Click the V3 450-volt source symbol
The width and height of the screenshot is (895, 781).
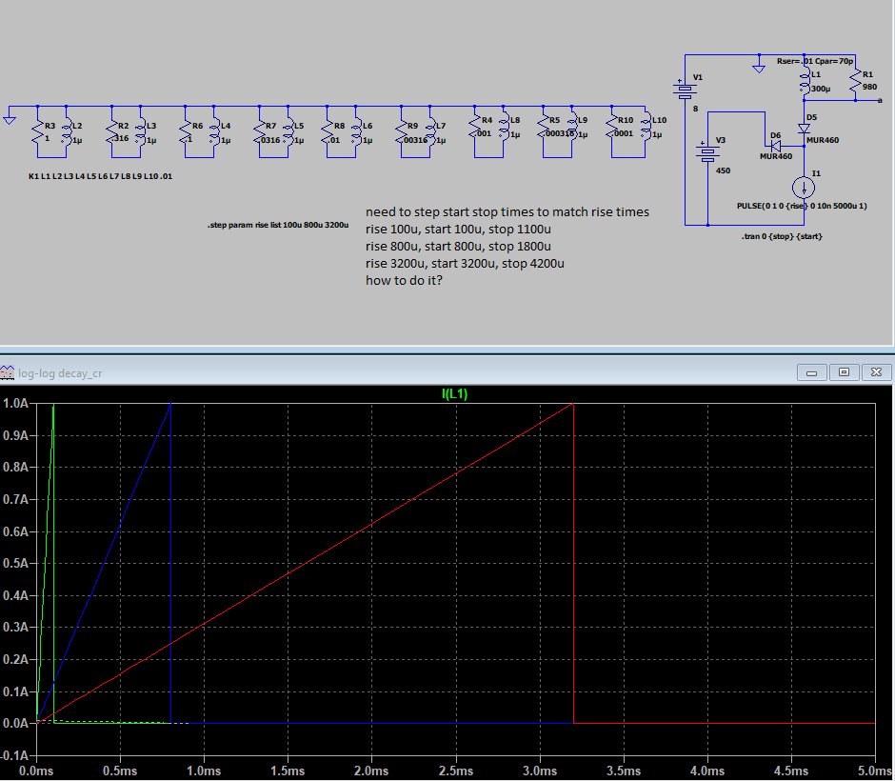point(706,154)
